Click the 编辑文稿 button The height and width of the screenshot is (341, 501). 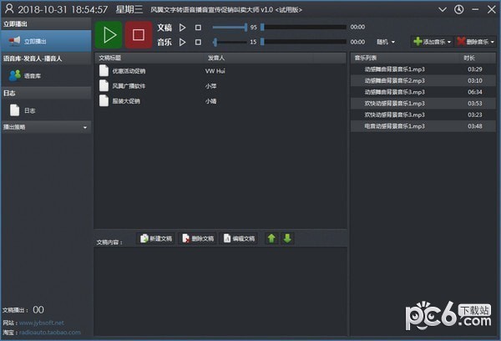click(x=239, y=238)
